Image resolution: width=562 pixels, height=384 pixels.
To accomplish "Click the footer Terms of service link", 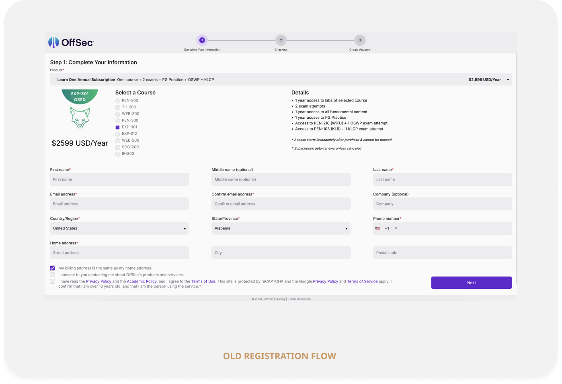I will [x=299, y=299].
